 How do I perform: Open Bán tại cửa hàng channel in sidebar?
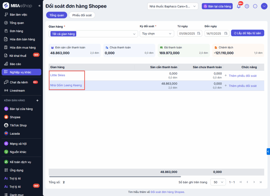pos(21,109)
